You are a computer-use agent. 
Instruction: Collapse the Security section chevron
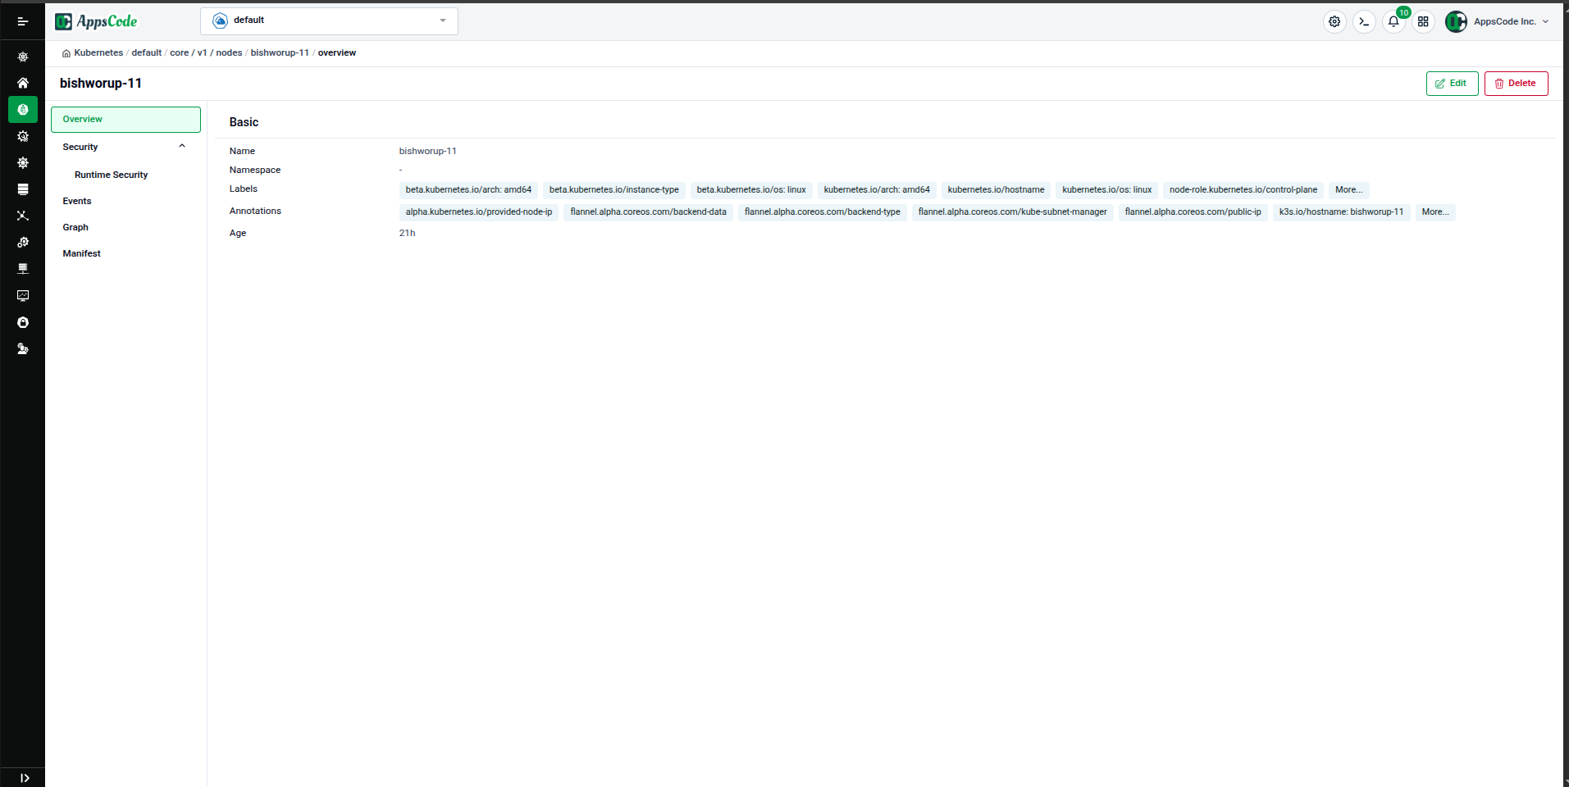pos(182,145)
